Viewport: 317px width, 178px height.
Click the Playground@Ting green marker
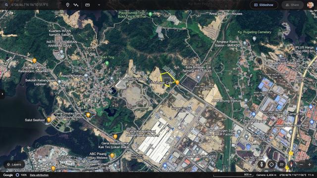[150, 14]
